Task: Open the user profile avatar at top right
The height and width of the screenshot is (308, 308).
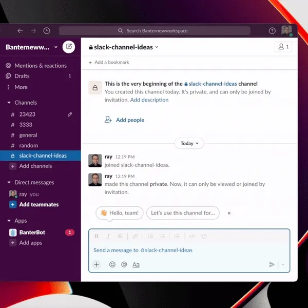Action: (286, 31)
